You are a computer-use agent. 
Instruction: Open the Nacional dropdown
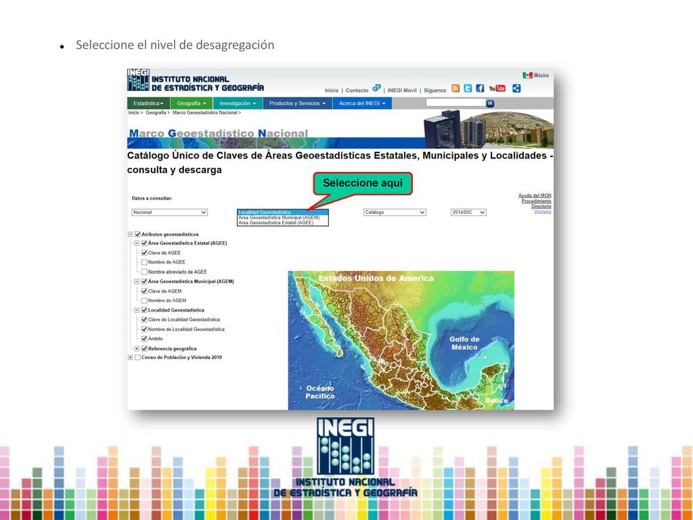tap(170, 212)
